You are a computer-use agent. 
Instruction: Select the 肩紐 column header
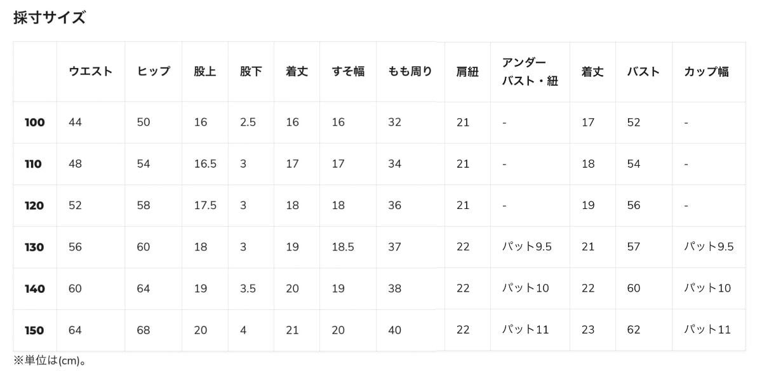(x=467, y=72)
